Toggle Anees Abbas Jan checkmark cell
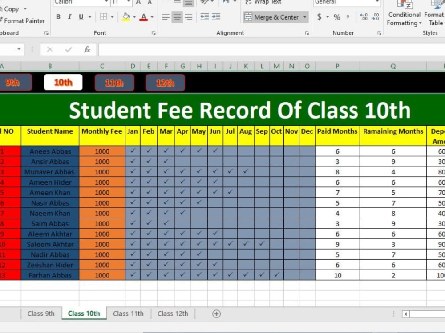 [133, 151]
